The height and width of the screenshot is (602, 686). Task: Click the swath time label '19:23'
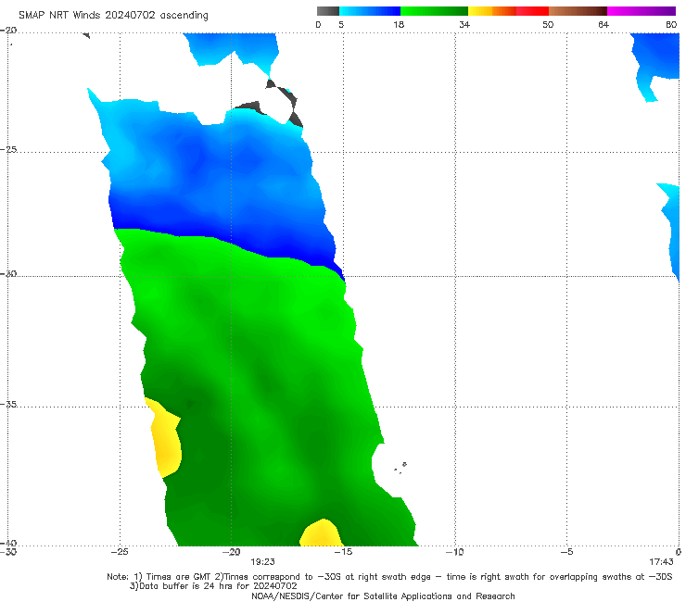(262, 562)
